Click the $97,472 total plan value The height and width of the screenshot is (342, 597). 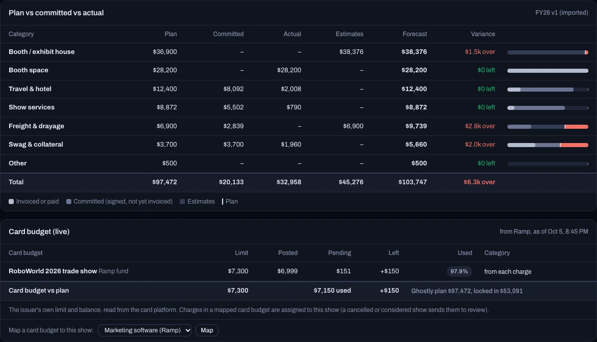tap(165, 182)
